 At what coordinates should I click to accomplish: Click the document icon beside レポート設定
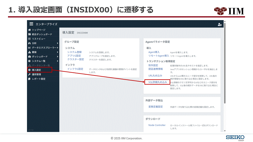[29, 79]
